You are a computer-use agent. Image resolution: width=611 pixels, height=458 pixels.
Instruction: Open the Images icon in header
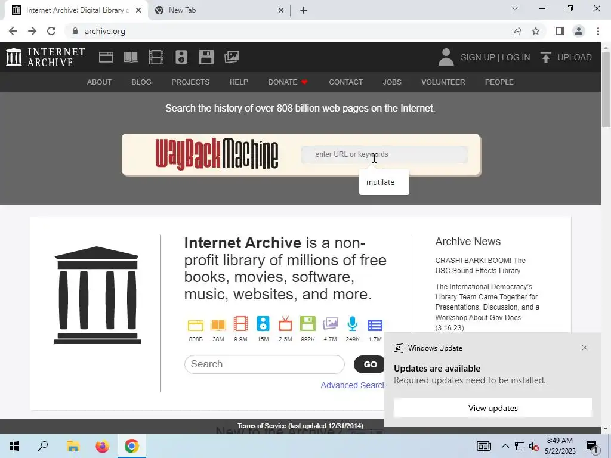pyautogui.click(x=232, y=57)
